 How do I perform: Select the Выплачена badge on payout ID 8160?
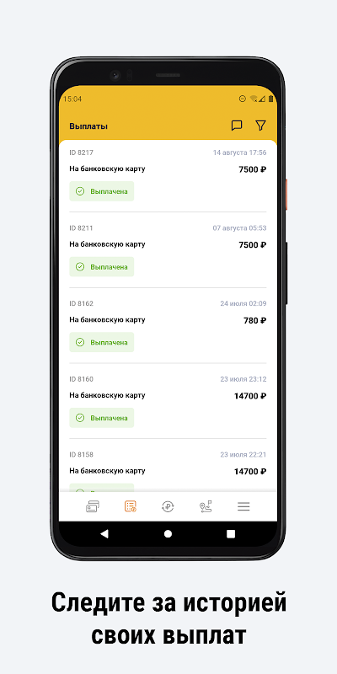pyautogui.click(x=102, y=418)
